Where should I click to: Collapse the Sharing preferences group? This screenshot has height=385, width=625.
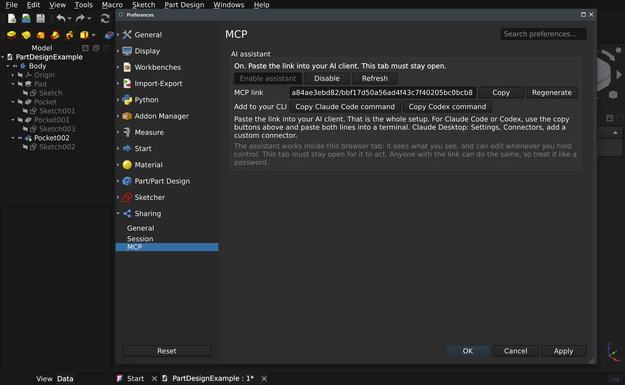118,214
